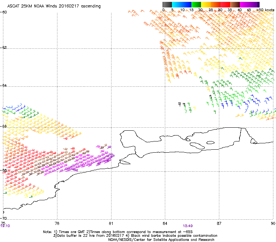This screenshot has width=276, height=242.
Task: Click the '35' legend scale label
Action: [230, 10]
